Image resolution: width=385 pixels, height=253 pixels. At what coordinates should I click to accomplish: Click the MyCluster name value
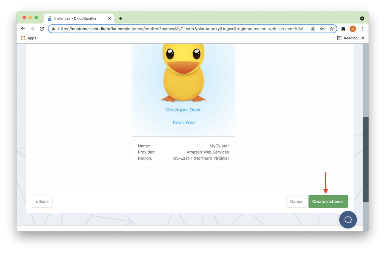(x=219, y=146)
